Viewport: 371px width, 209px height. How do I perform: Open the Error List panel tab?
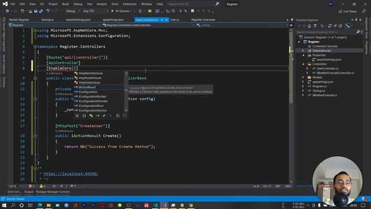coord(14,192)
